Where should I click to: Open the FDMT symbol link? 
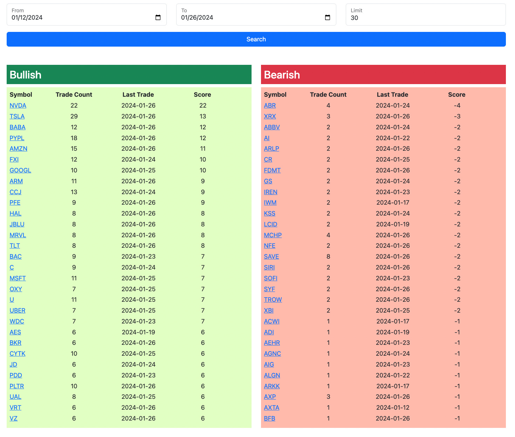(272, 170)
